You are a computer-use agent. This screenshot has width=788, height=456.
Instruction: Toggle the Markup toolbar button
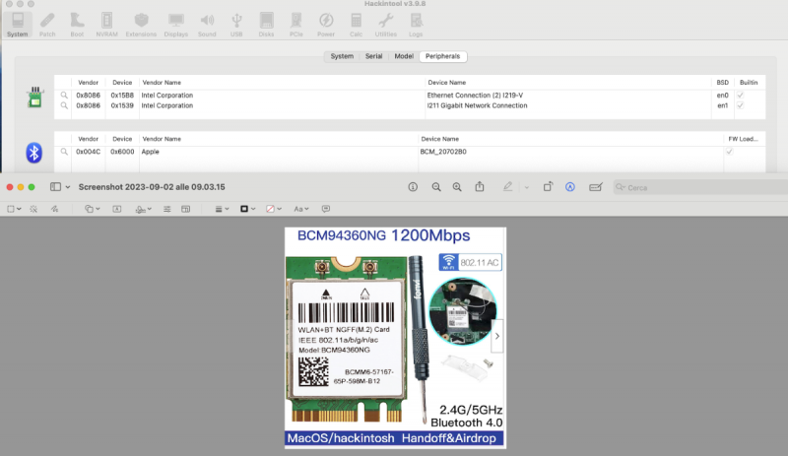click(x=570, y=187)
